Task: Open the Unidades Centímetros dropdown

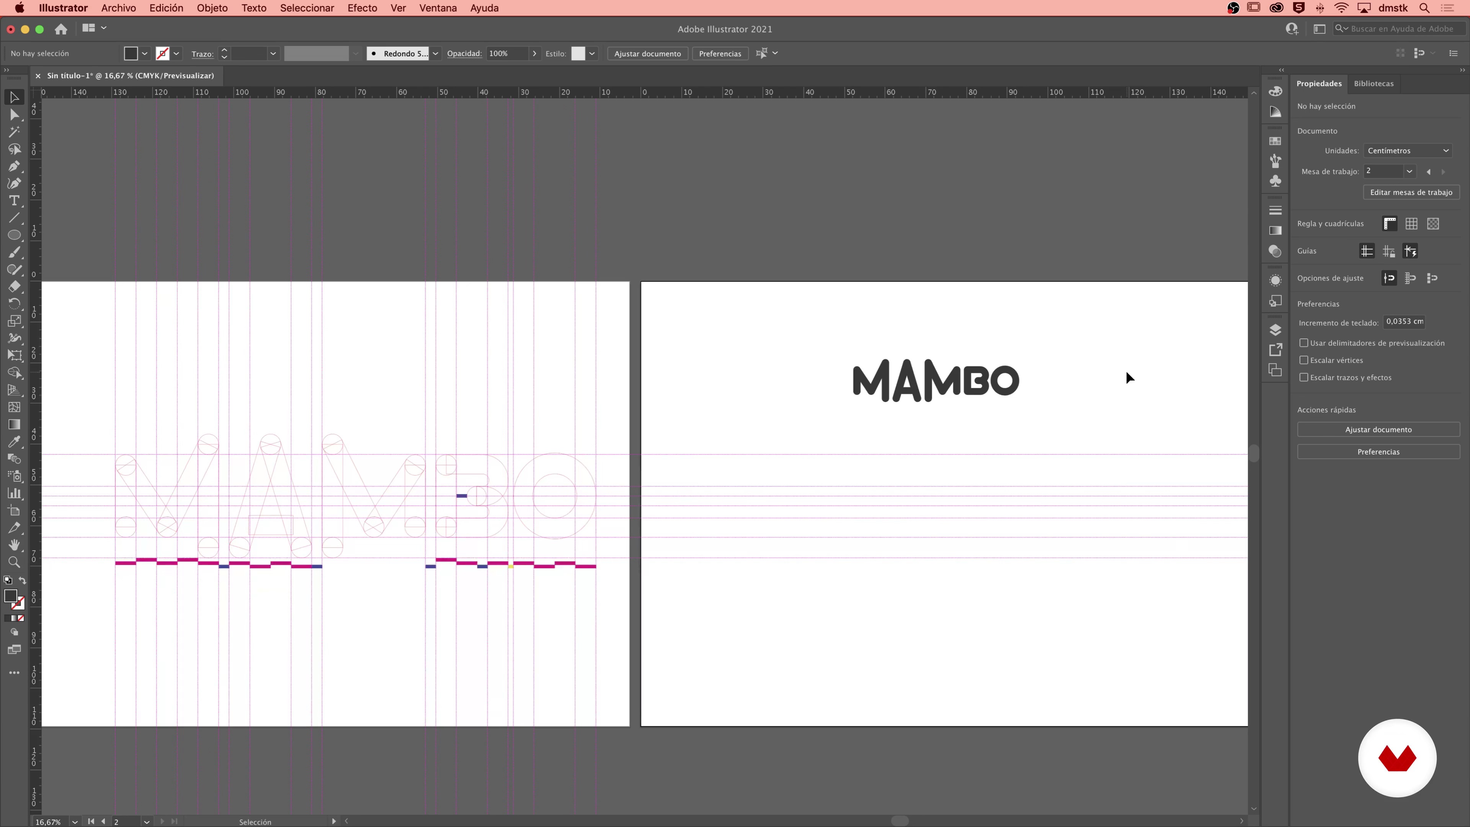Action: (1408, 151)
